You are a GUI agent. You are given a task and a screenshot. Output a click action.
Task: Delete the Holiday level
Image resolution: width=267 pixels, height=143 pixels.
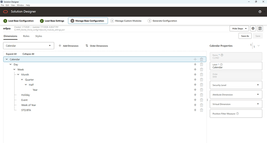pyautogui.click(x=202, y=95)
